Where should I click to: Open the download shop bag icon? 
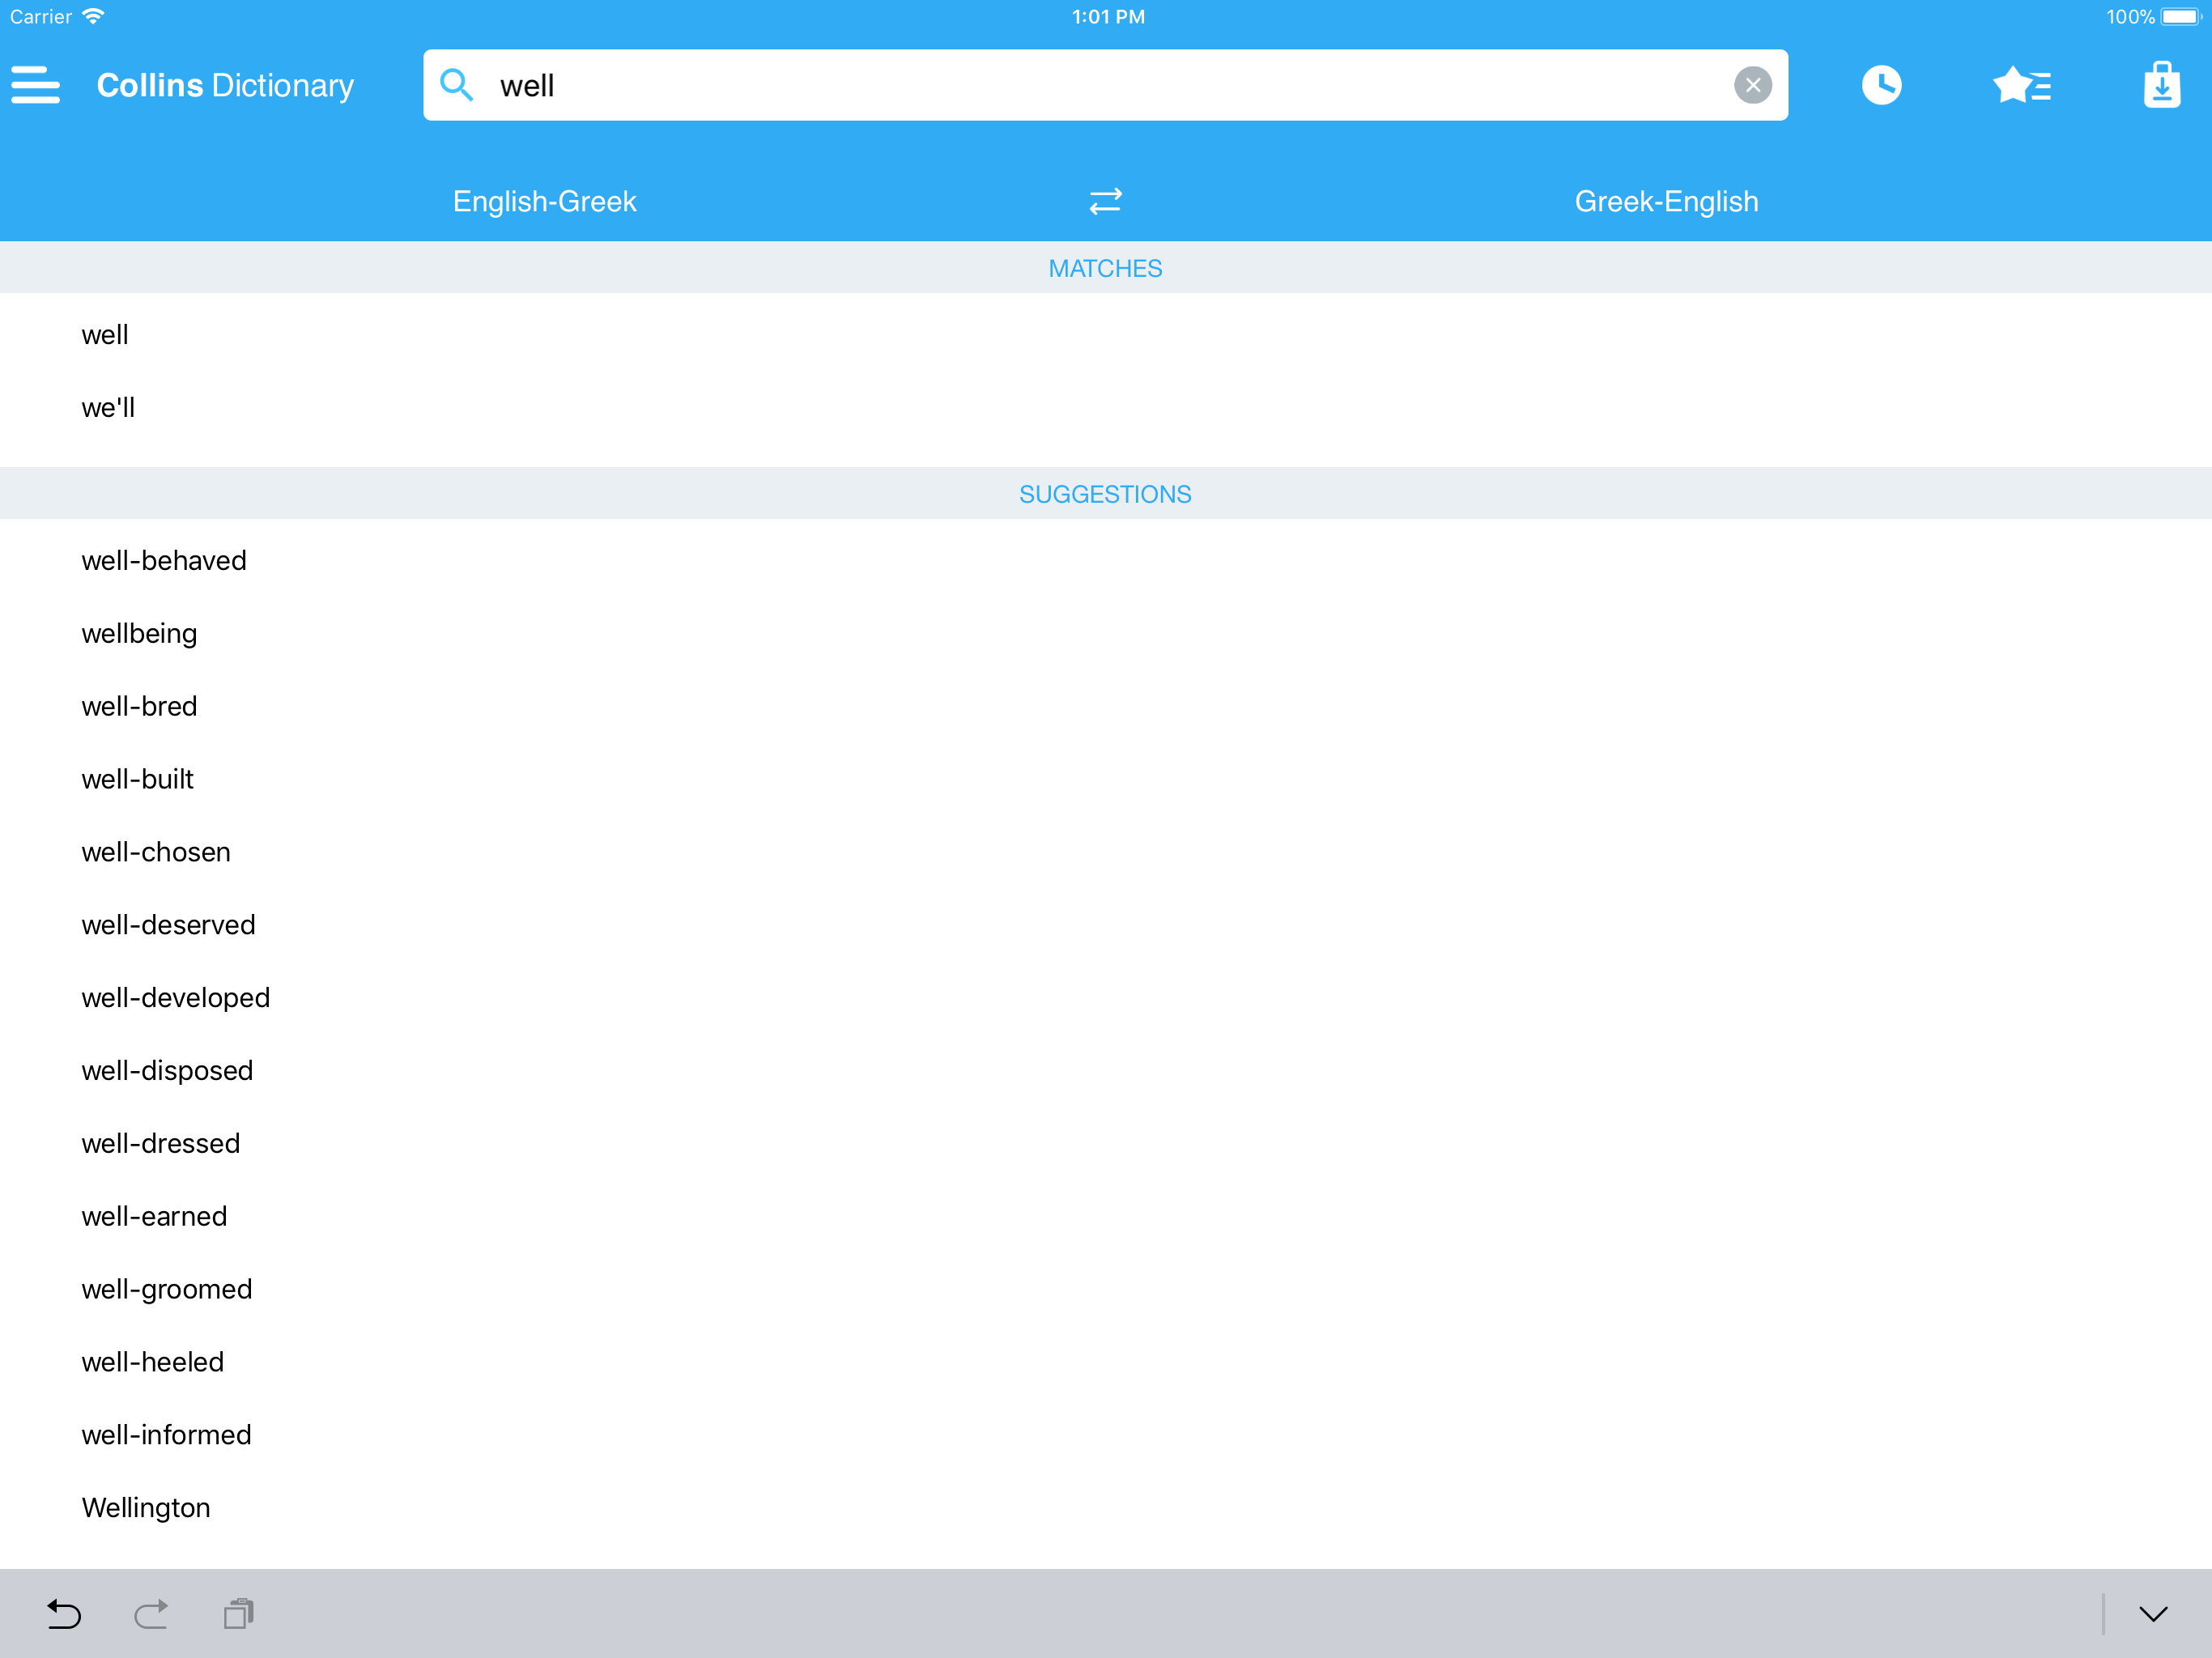click(x=2161, y=85)
